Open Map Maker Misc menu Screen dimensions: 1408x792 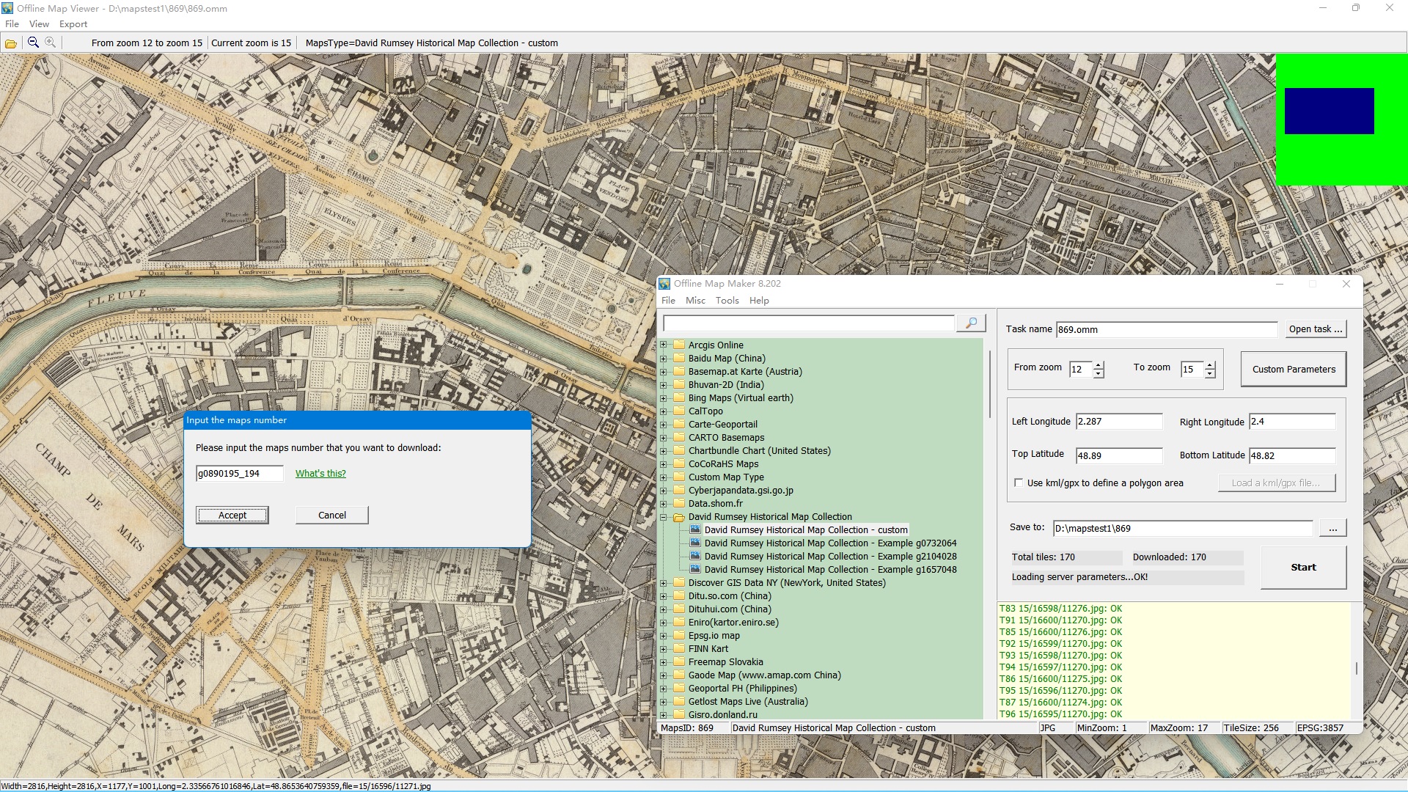coord(695,301)
